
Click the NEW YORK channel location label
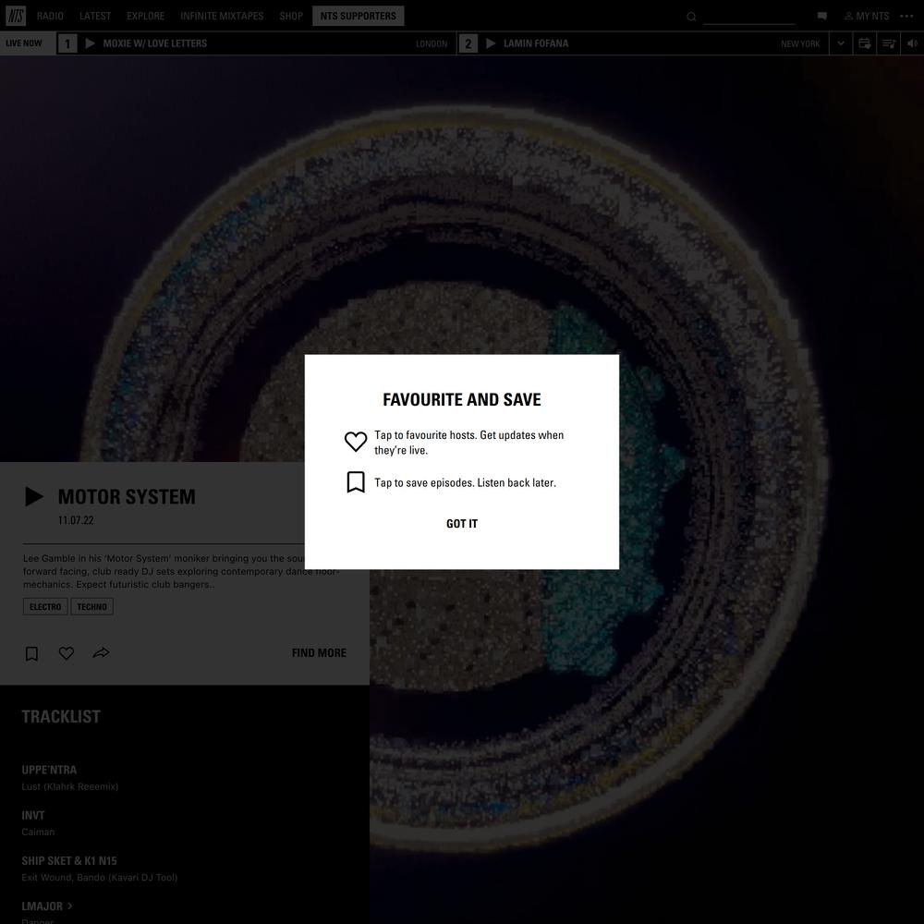(x=800, y=43)
